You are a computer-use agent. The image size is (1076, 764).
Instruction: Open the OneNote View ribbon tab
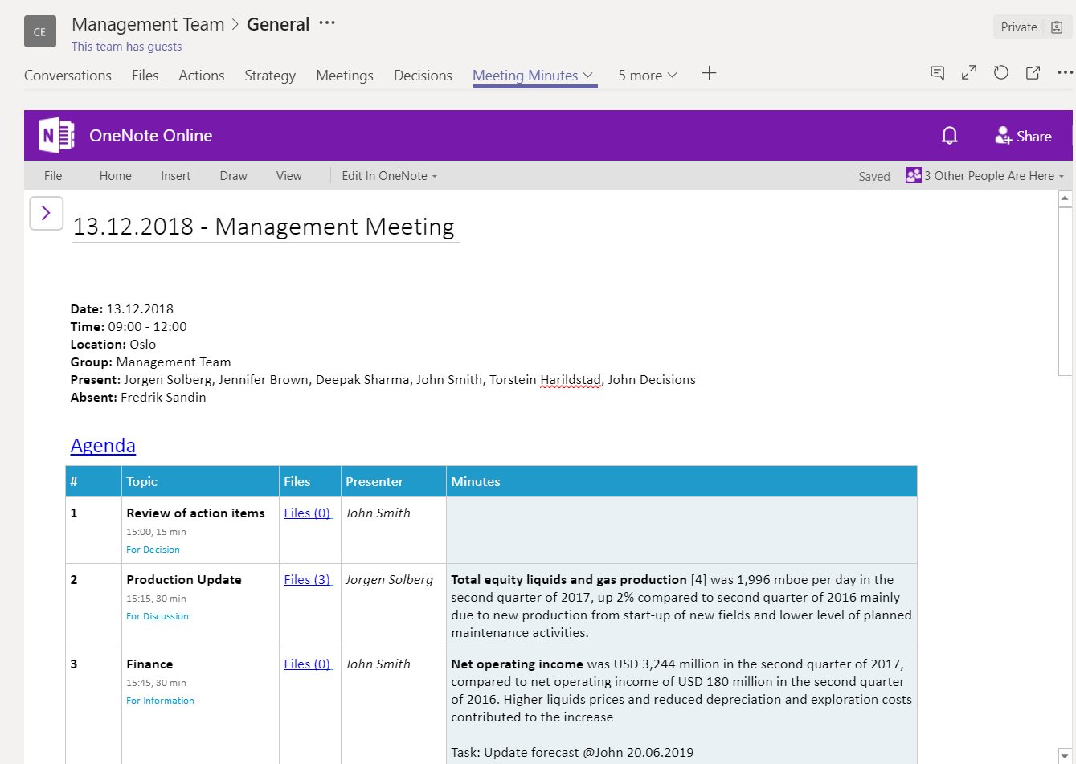289,176
